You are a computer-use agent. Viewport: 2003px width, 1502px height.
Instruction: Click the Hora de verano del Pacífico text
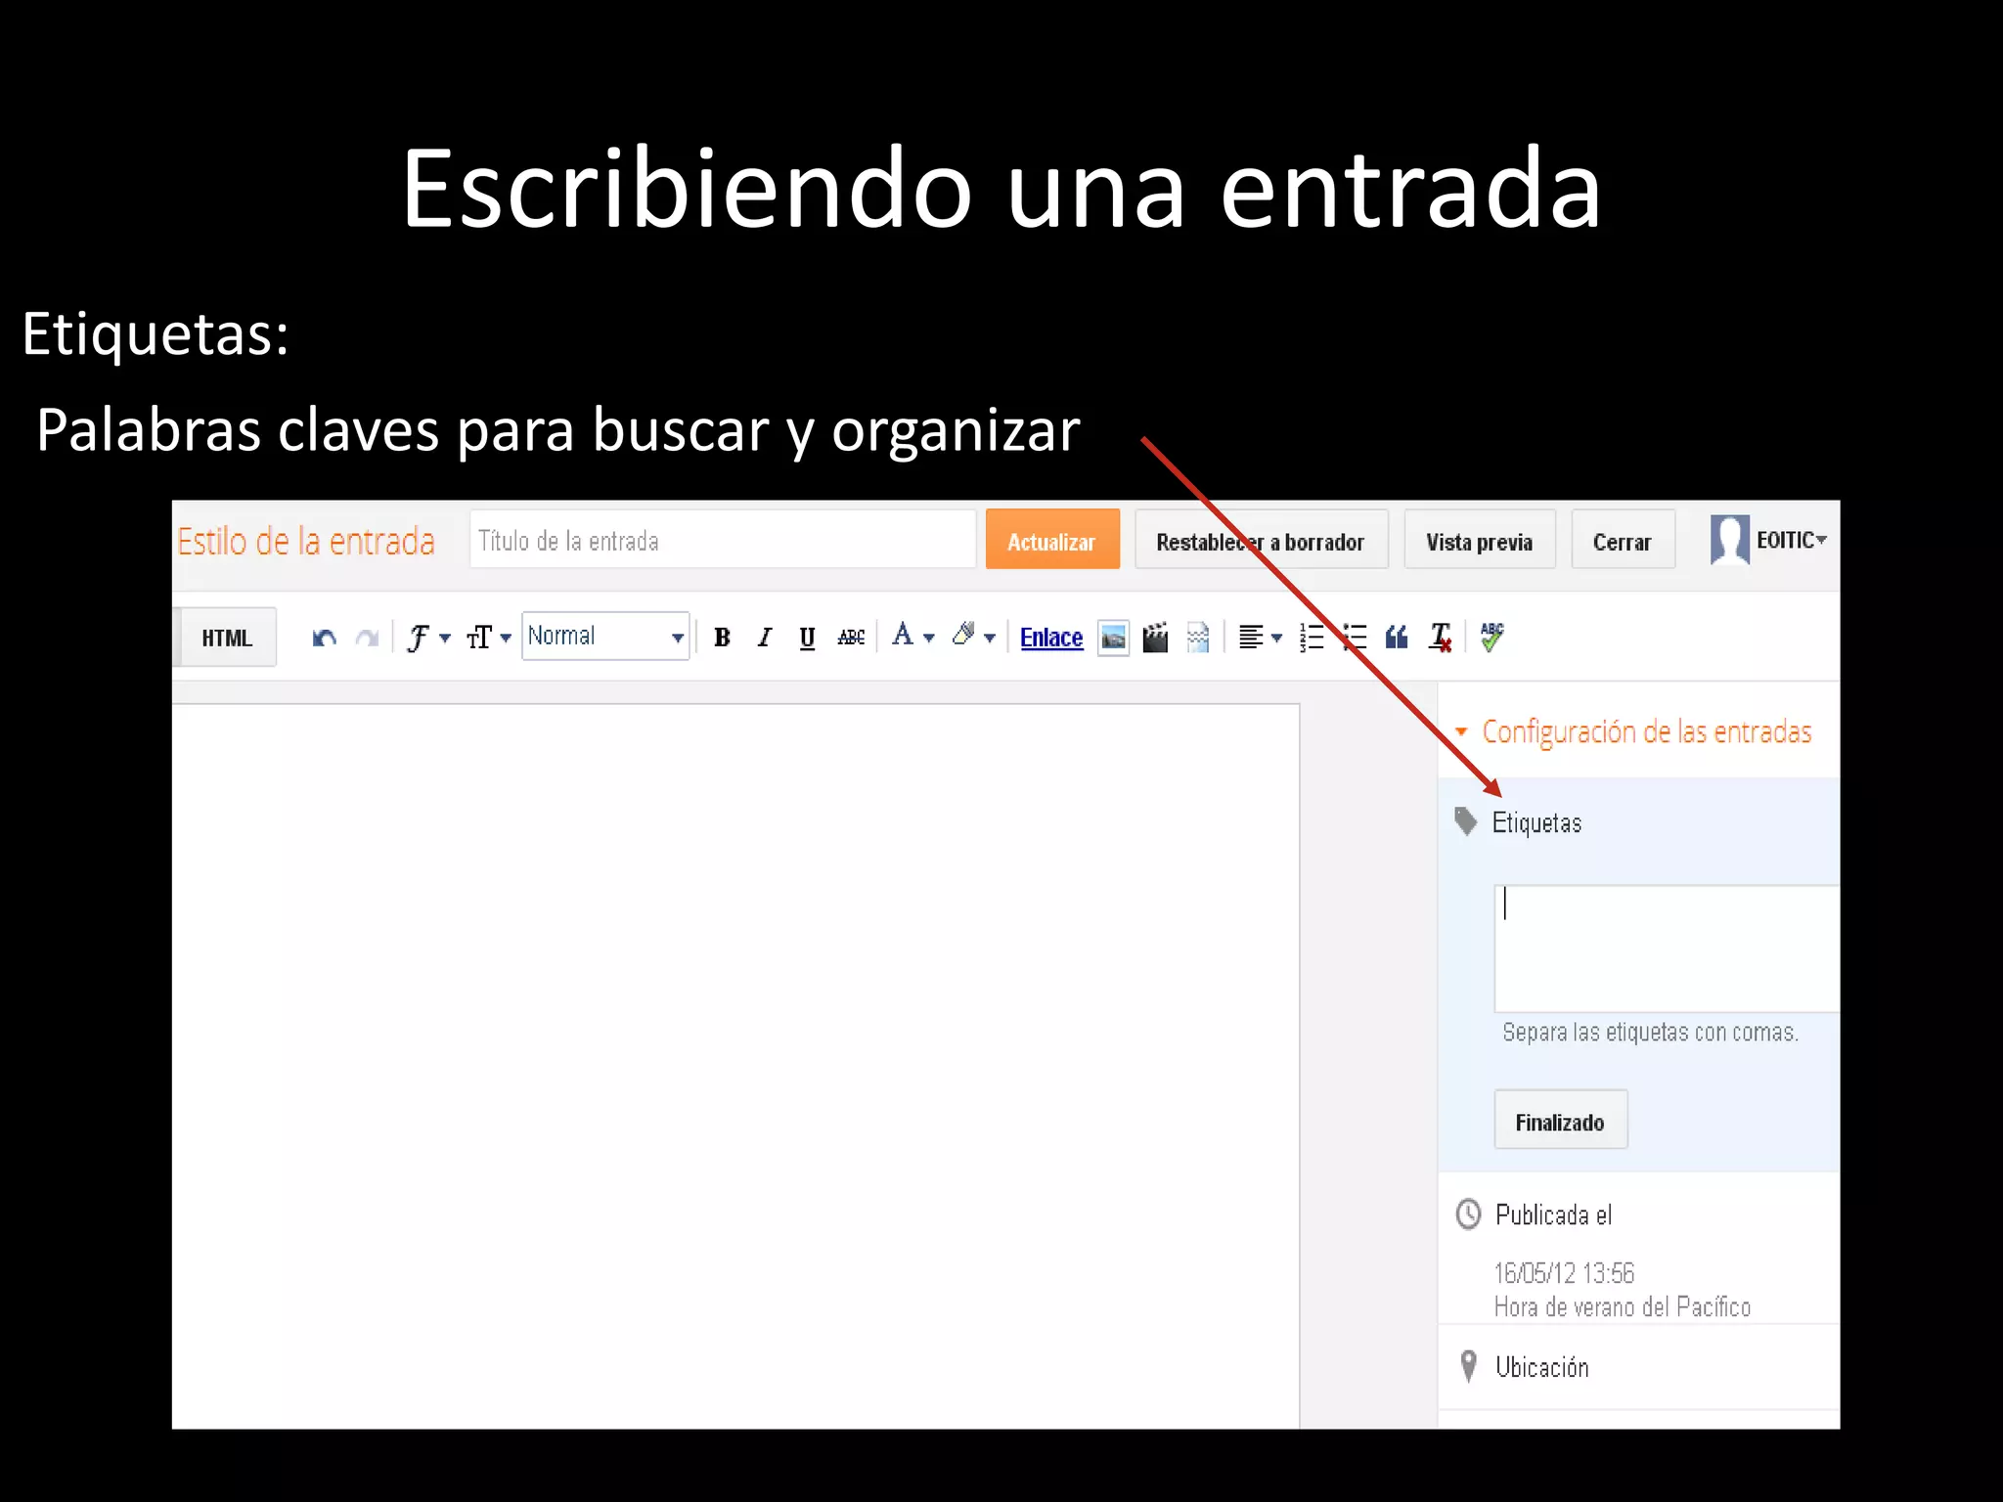tap(1622, 1307)
